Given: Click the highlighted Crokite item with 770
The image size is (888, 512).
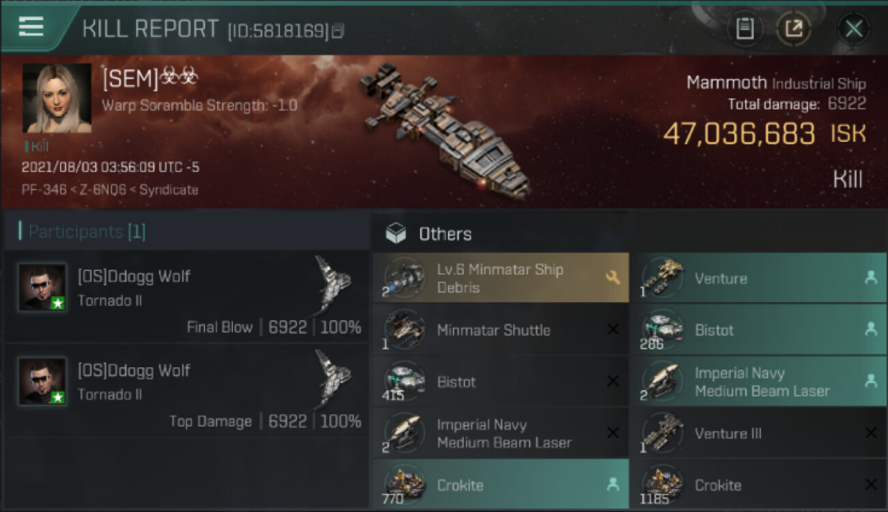Looking at the screenshot, I should click(x=460, y=485).
